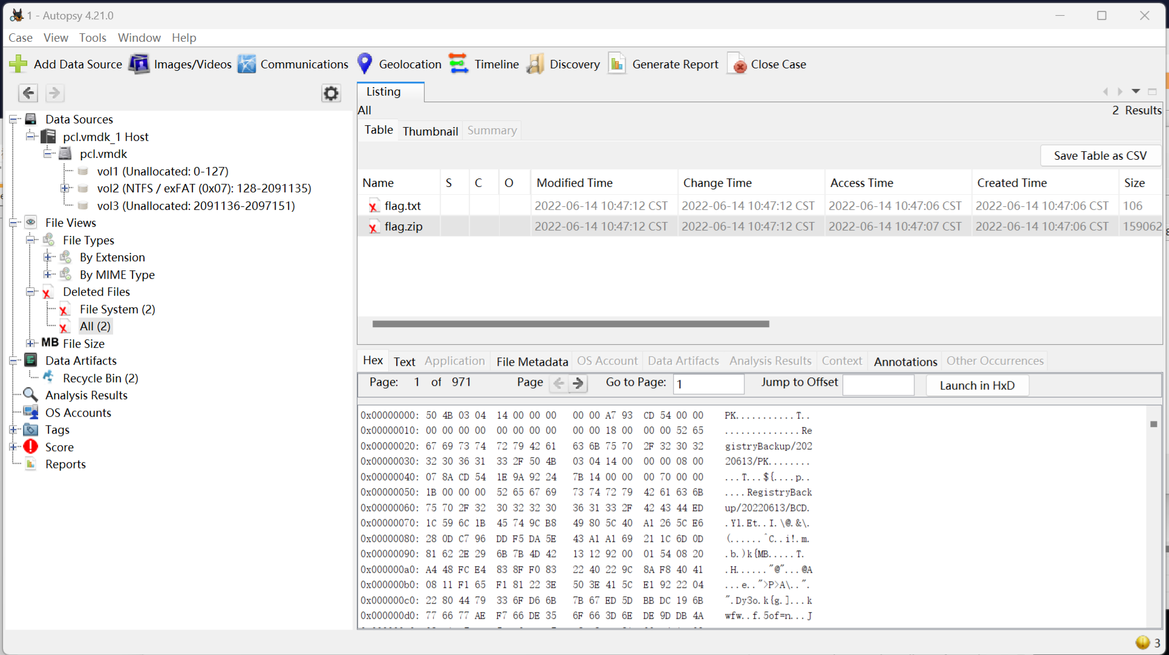Image resolution: width=1169 pixels, height=655 pixels.
Task: Open Images/Videos gallery icon
Action: (139, 64)
